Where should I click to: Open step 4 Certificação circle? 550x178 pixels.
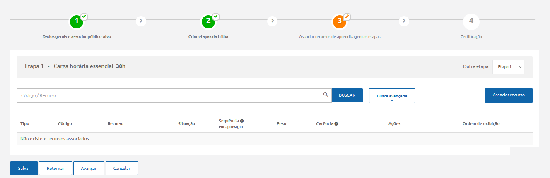point(471,21)
